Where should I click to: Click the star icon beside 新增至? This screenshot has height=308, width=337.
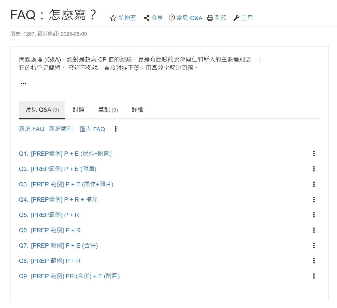point(113,18)
